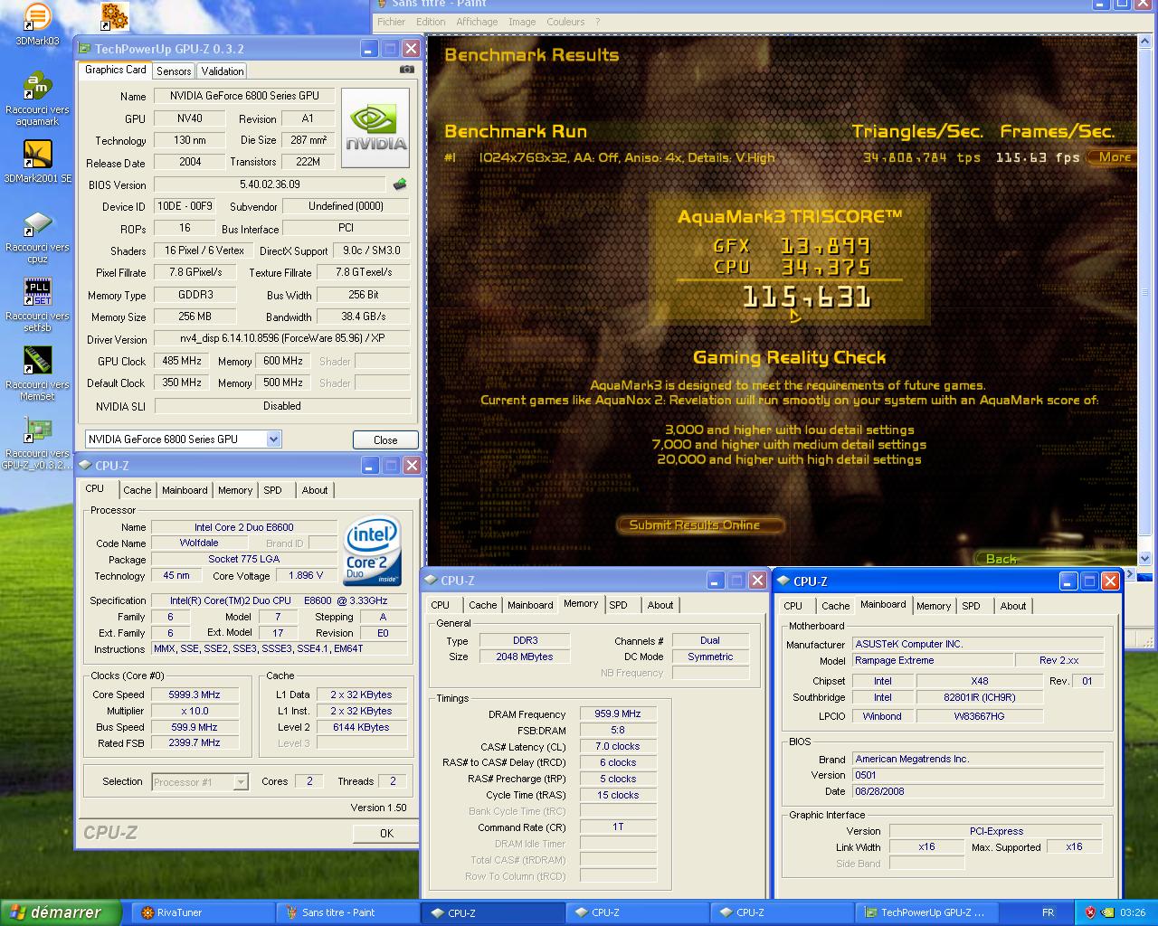Click the GPU-Z title bar icon

point(85,49)
